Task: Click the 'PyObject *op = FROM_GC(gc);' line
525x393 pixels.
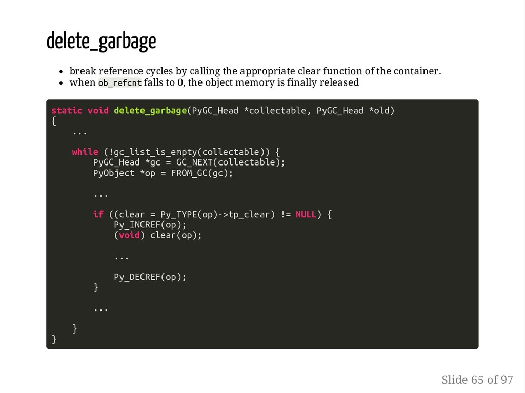Action: (163, 173)
